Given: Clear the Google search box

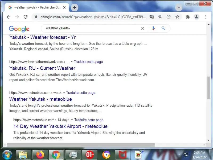Looking at the screenshot, I should [143, 28].
